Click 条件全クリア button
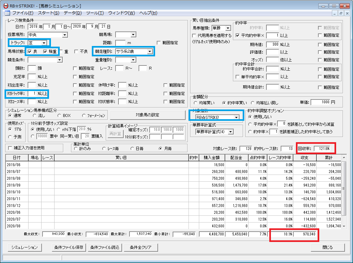 [x=141, y=247]
